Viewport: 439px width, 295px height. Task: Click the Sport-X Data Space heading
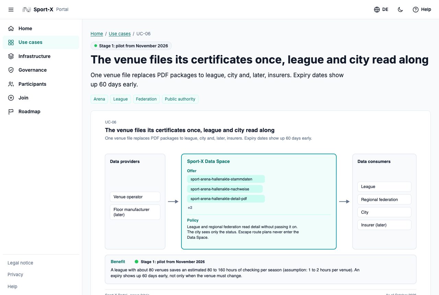(208, 161)
